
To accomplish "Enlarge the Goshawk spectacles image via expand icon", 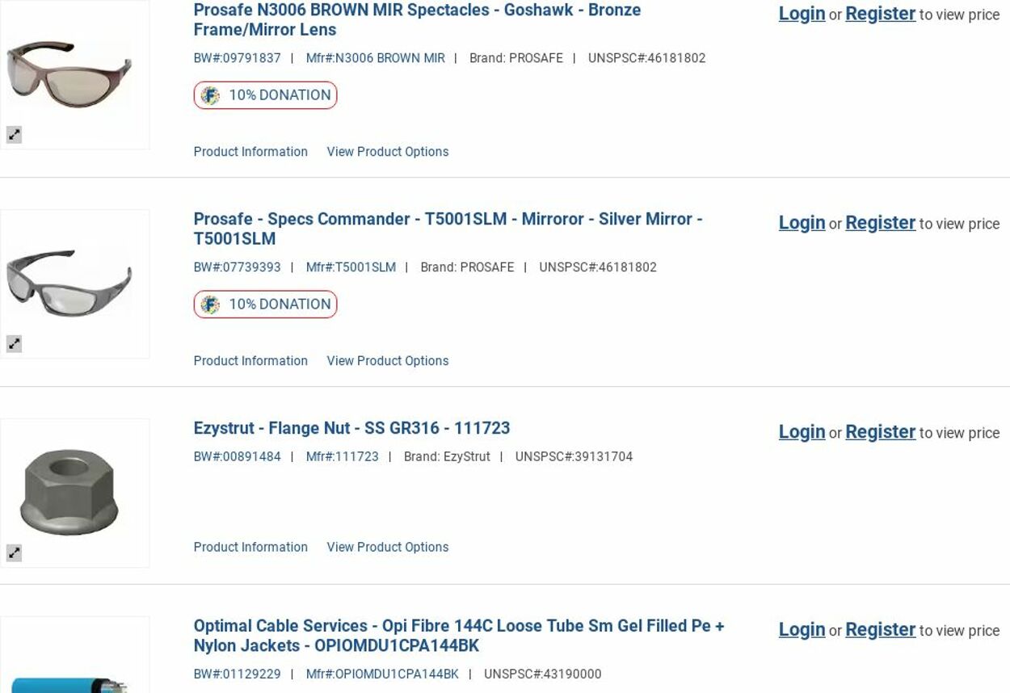I will [15, 135].
